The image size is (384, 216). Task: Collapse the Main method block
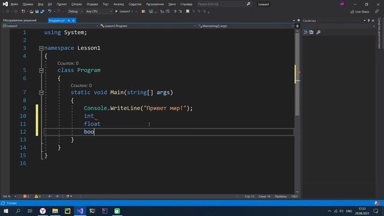click(x=41, y=92)
